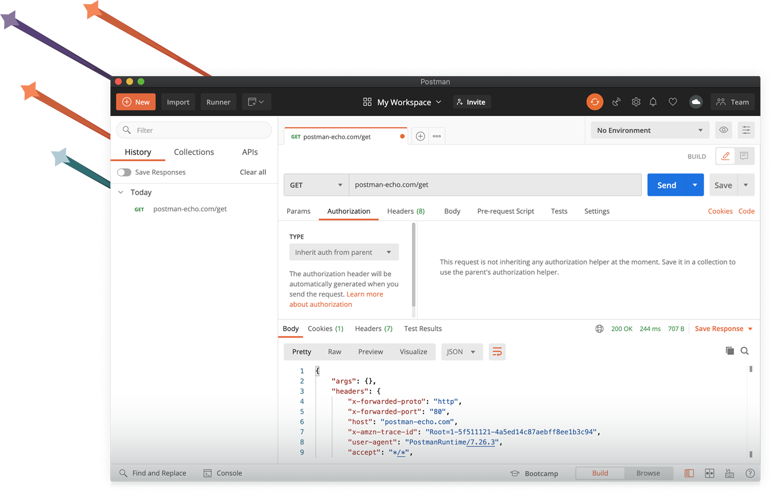Open the Params request tab
The width and height of the screenshot is (771, 492).
click(x=298, y=211)
